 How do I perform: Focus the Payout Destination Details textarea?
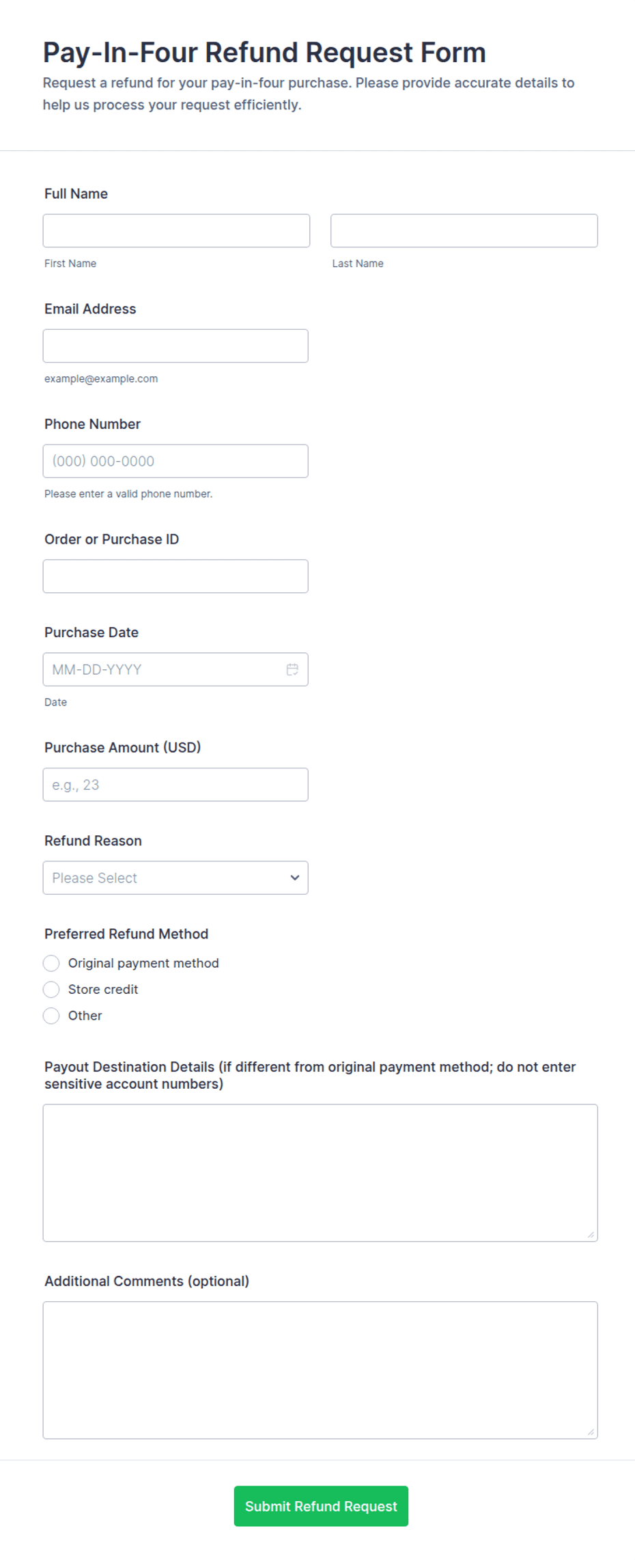[320, 1173]
